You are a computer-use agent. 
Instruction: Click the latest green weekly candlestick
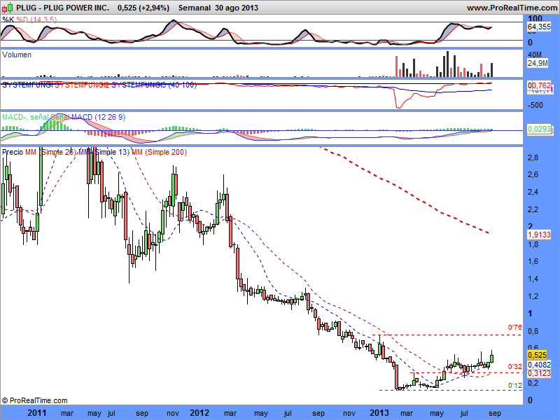click(x=492, y=358)
